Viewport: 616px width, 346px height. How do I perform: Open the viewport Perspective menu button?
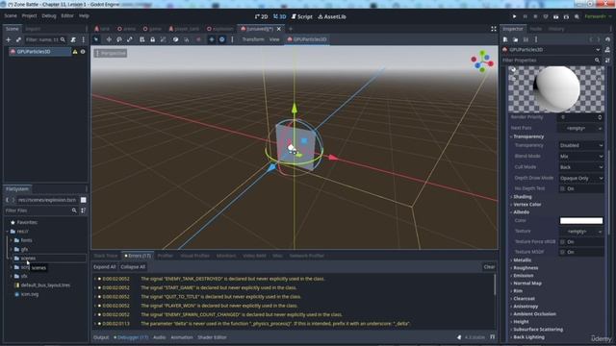pos(111,53)
